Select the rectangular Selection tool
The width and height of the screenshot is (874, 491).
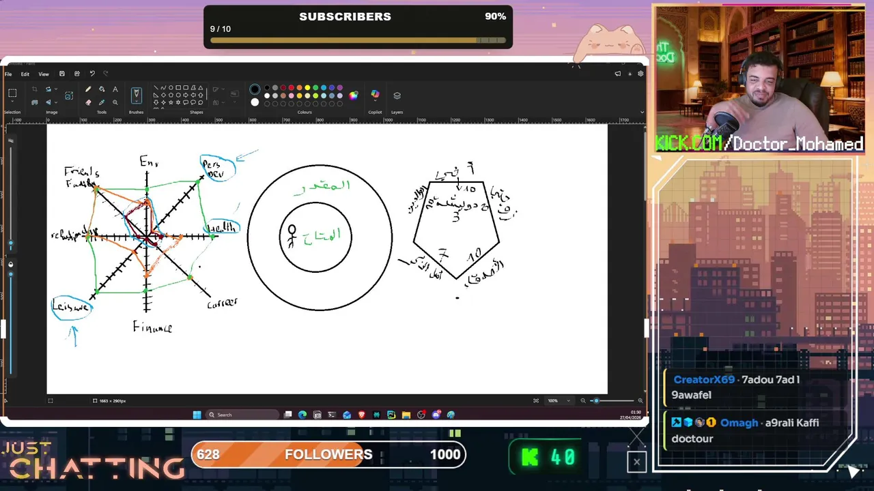click(x=12, y=93)
